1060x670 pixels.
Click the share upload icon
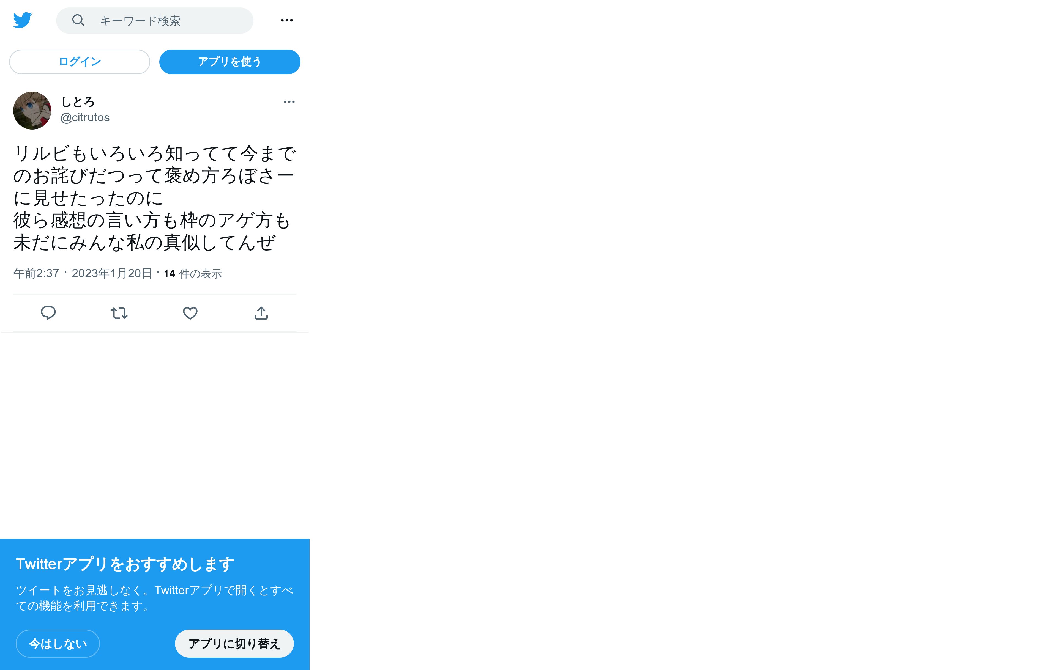click(x=261, y=313)
